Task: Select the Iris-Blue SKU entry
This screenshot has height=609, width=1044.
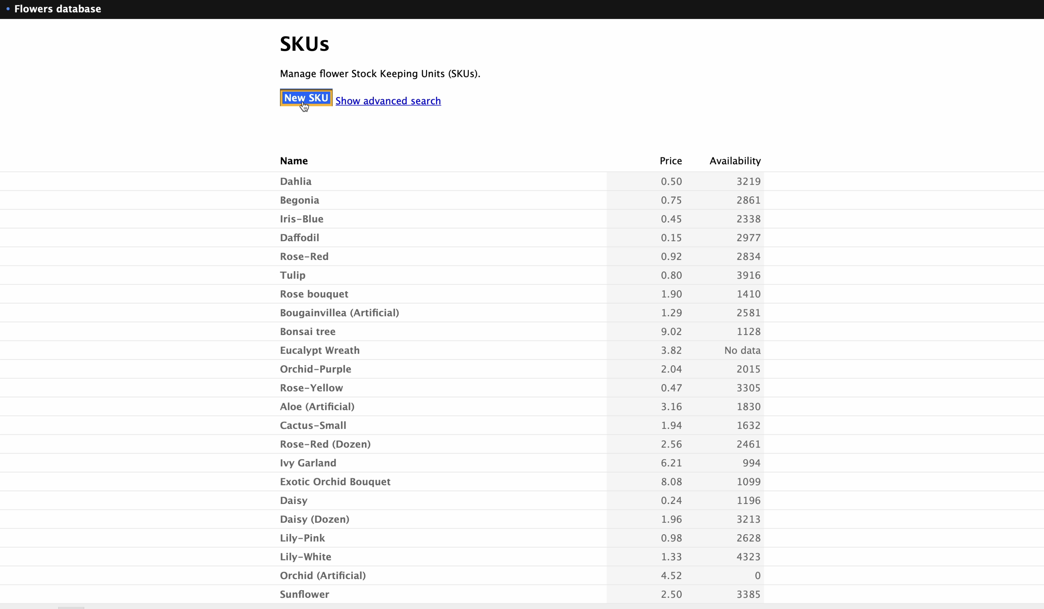Action: pyautogui.click(x=301, y=219)
